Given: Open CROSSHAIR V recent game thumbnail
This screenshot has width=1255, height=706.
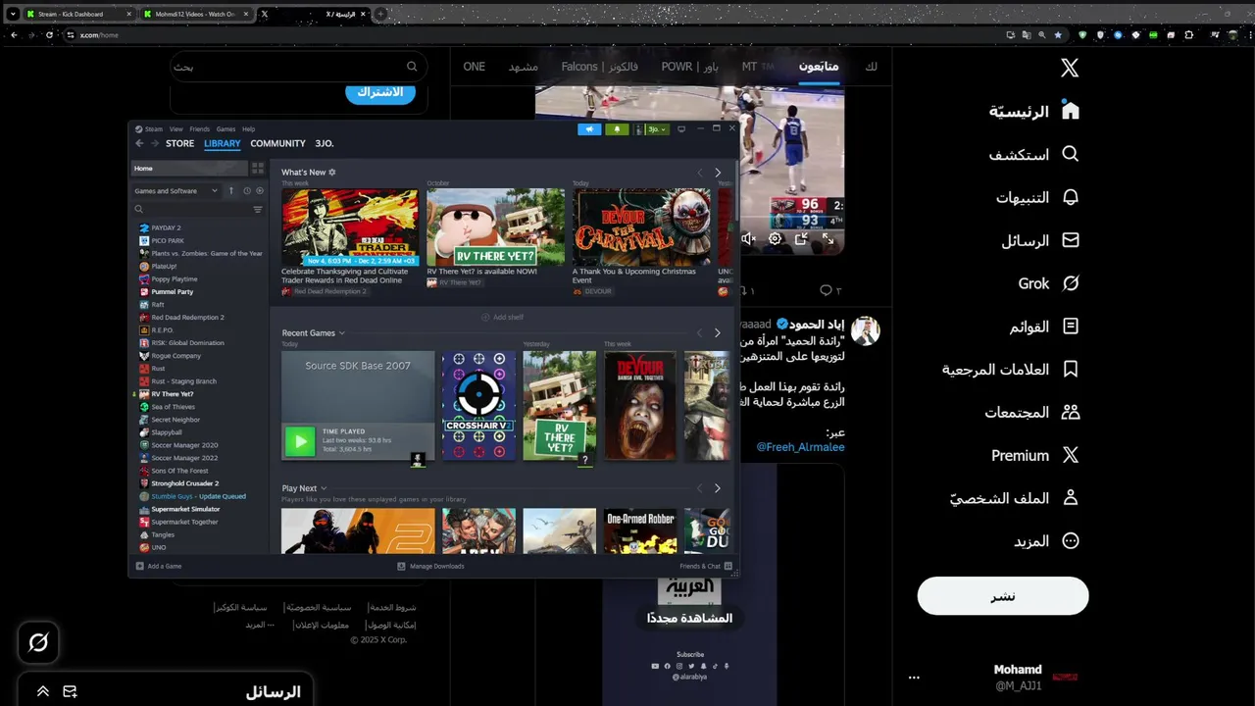Looking at the screenshot, I should pyautogui.click(x=478, y=406).
